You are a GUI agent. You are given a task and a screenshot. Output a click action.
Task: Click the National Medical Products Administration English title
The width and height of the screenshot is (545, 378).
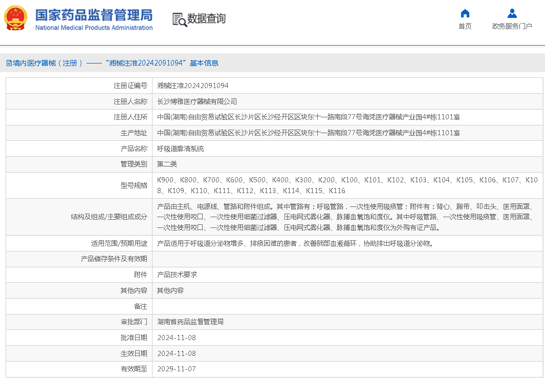point(94,28)
